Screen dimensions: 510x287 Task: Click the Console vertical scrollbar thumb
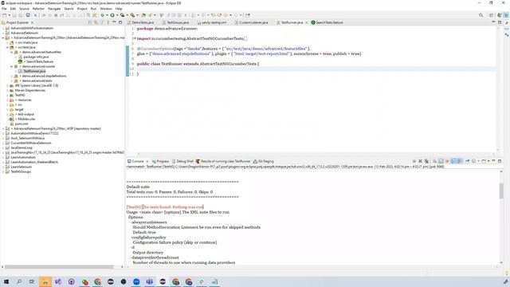(x=501, y=191)
